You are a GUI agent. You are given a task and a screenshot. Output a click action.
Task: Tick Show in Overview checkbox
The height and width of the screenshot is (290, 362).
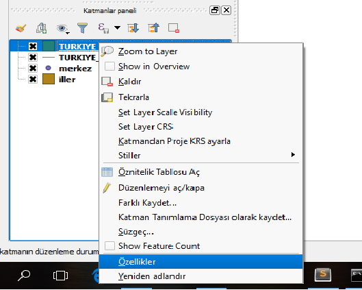(109, 66)
